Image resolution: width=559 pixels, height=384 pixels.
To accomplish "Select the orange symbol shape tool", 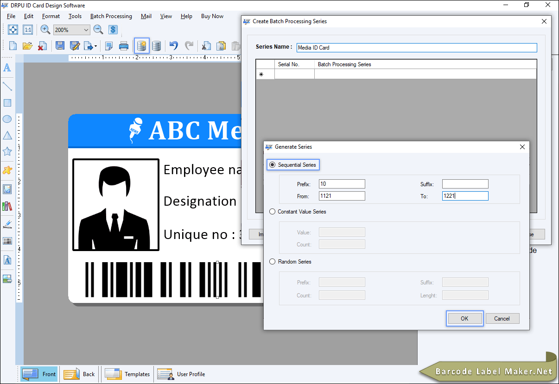I will point(7,170).
